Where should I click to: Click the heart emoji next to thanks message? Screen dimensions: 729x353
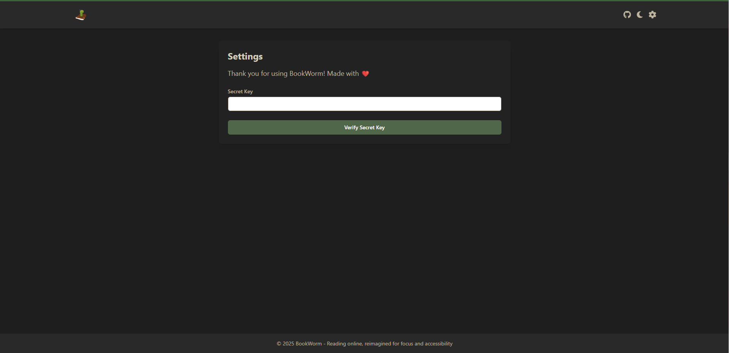coord(365,74)
